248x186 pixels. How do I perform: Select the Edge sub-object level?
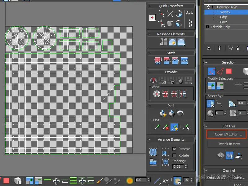(x=224, y=17)
